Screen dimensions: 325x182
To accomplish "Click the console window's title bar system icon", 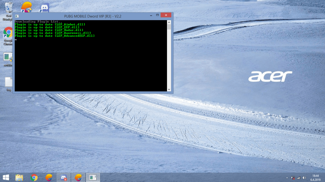I will tap(17, 16).
